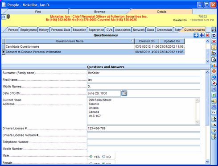The height and width of the screenshot is (166, 218).
Task: Open the CVs tab
Action: click(x=109, y=30)
